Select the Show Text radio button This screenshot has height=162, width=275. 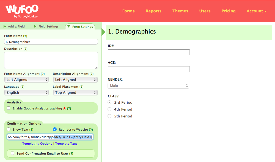pos(9,129)
